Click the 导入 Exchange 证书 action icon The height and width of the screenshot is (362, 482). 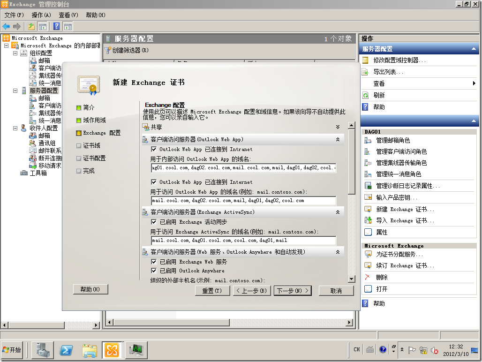(x=368, y=220)
